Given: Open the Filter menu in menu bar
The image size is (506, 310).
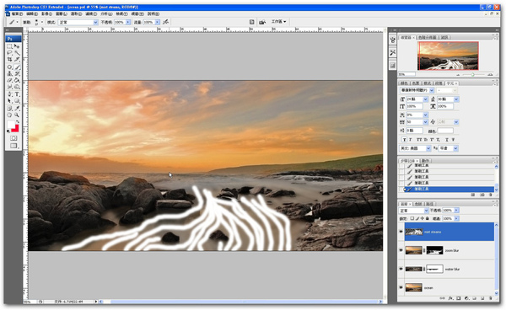Looking at the screenshot, I should pos(91,13).
